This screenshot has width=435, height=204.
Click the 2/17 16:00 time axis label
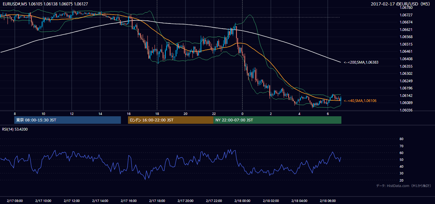click(129, 201)
